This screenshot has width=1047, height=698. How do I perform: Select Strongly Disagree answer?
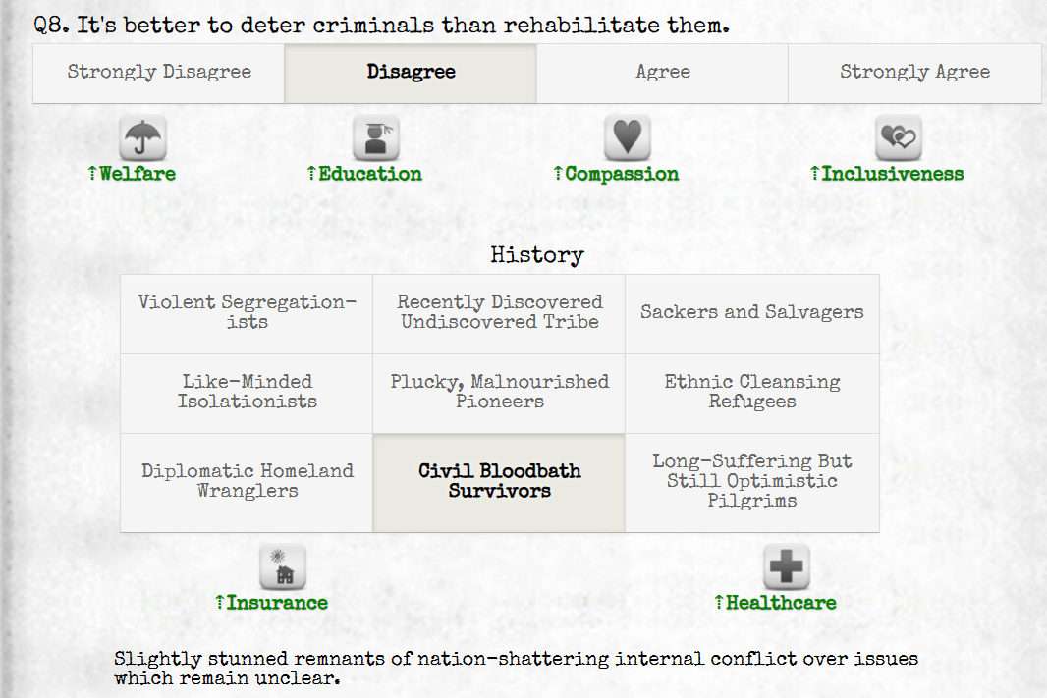(x=159, y=73)
